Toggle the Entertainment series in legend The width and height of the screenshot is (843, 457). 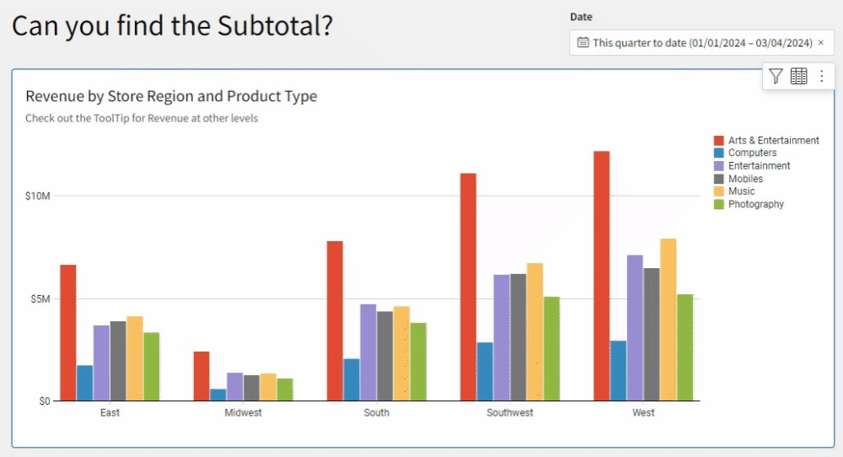click(x=759, y=166)
